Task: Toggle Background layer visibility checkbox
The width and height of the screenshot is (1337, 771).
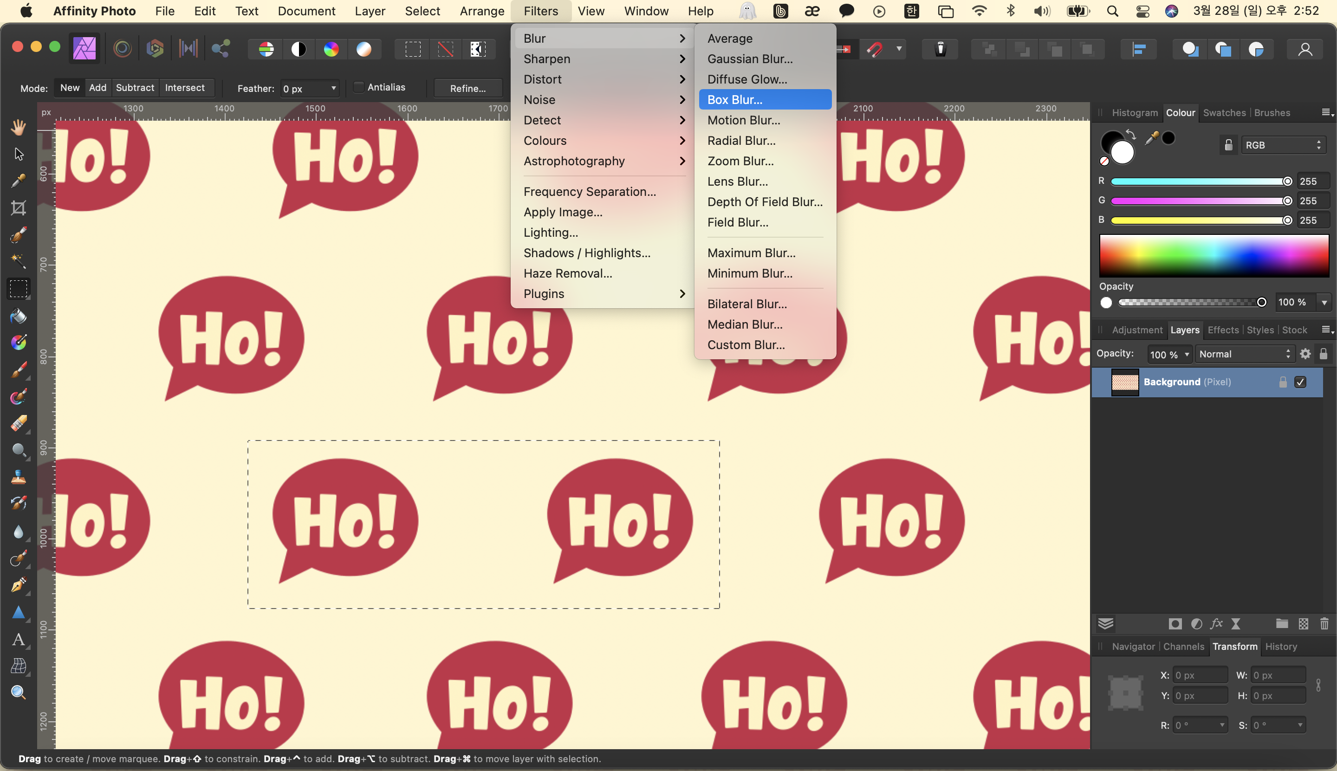Action: (1300, 382)
